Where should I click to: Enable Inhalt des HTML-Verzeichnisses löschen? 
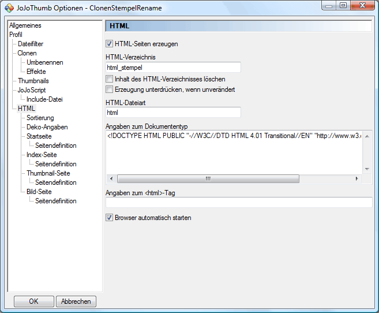109,79
